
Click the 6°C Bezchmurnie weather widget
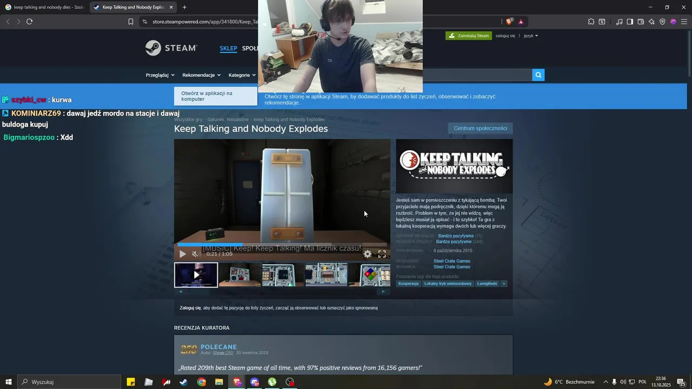569,382
